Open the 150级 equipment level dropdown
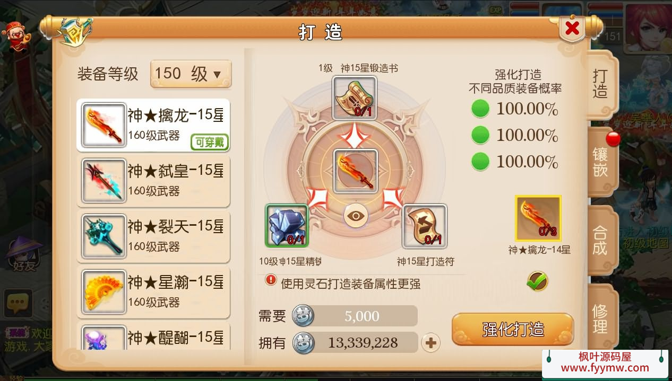 [191, 74]
